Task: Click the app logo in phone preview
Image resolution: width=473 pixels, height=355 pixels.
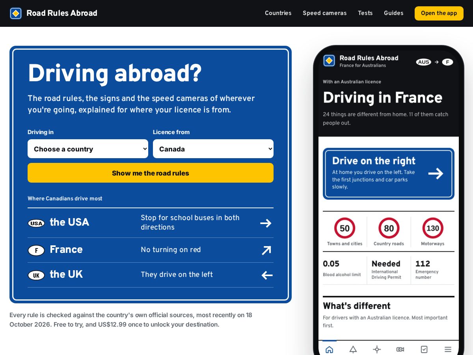Action: tap(329, 61)
